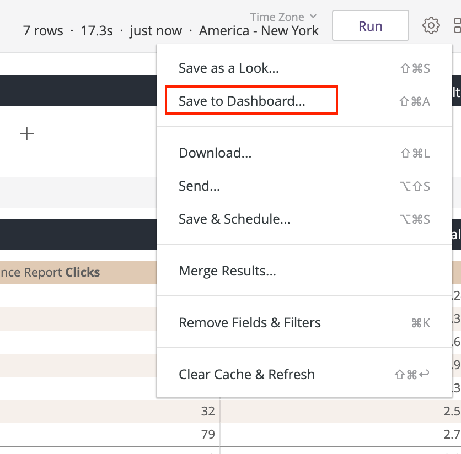Click the gear settings icon
This screenshot has width=461, height=454.
tap(431, 25)
